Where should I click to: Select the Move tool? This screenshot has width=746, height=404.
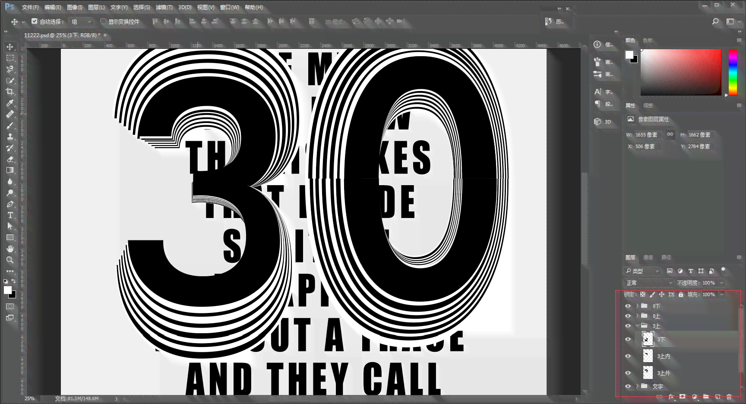pos(10,47)
